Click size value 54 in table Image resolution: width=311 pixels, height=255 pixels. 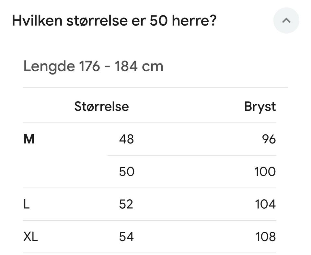point(127,237)
